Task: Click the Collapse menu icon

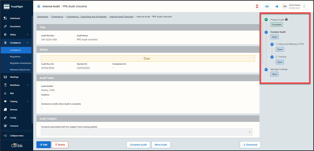Action: pyautogui.click(x=5, y=136)
